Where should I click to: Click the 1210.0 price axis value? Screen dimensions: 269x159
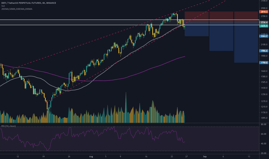[264, 107]
